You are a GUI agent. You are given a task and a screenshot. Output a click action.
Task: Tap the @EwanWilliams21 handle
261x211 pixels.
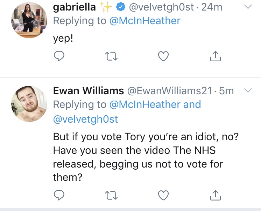tap(170, 91)
